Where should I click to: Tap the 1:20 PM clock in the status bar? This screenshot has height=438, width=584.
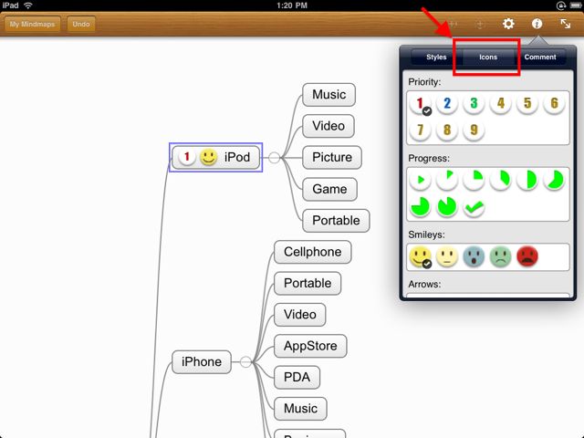pyautogui.click(x=292, y=5)
